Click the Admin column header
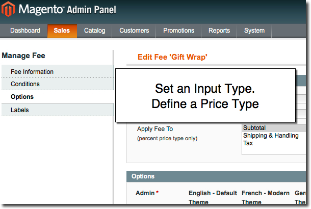This screenshot has width=311, height=209. 147,193
